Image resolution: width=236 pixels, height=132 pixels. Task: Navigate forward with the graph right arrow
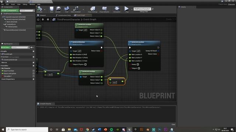(x=48, y=19)
